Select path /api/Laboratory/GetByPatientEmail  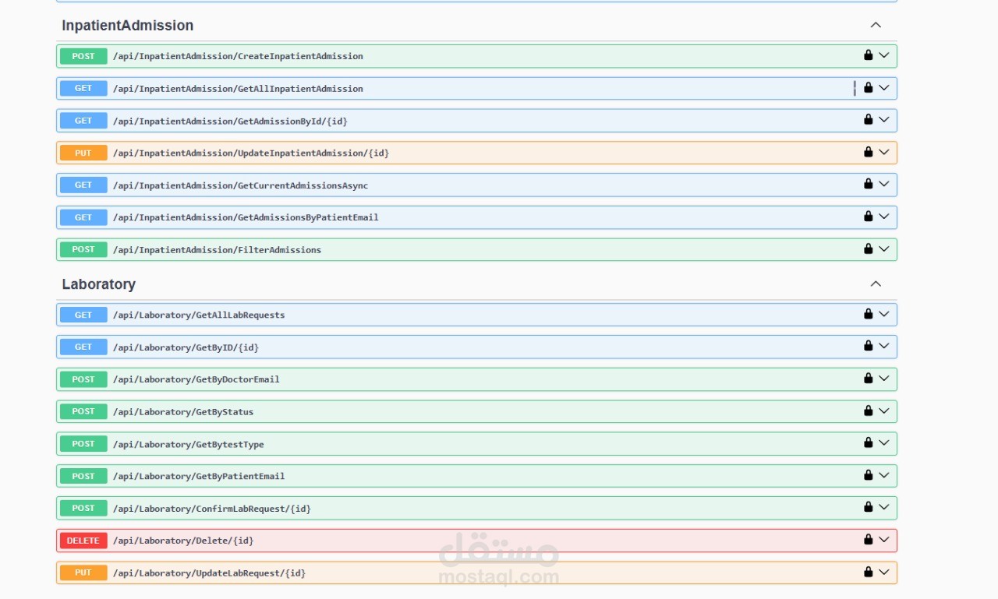[199, 476]
